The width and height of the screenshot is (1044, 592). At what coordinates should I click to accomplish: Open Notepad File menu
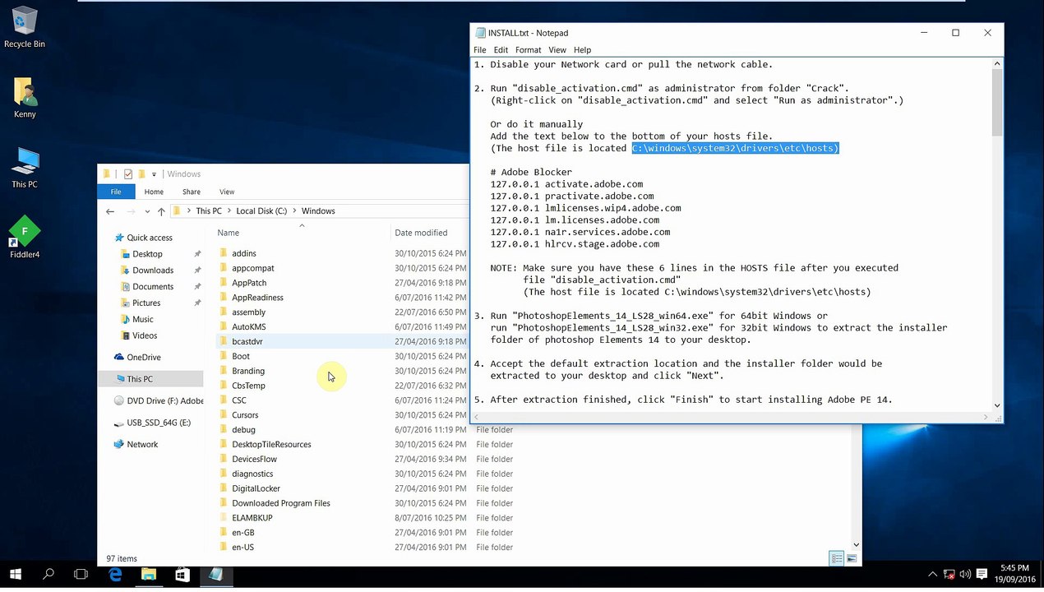click(x=480, y=50)
